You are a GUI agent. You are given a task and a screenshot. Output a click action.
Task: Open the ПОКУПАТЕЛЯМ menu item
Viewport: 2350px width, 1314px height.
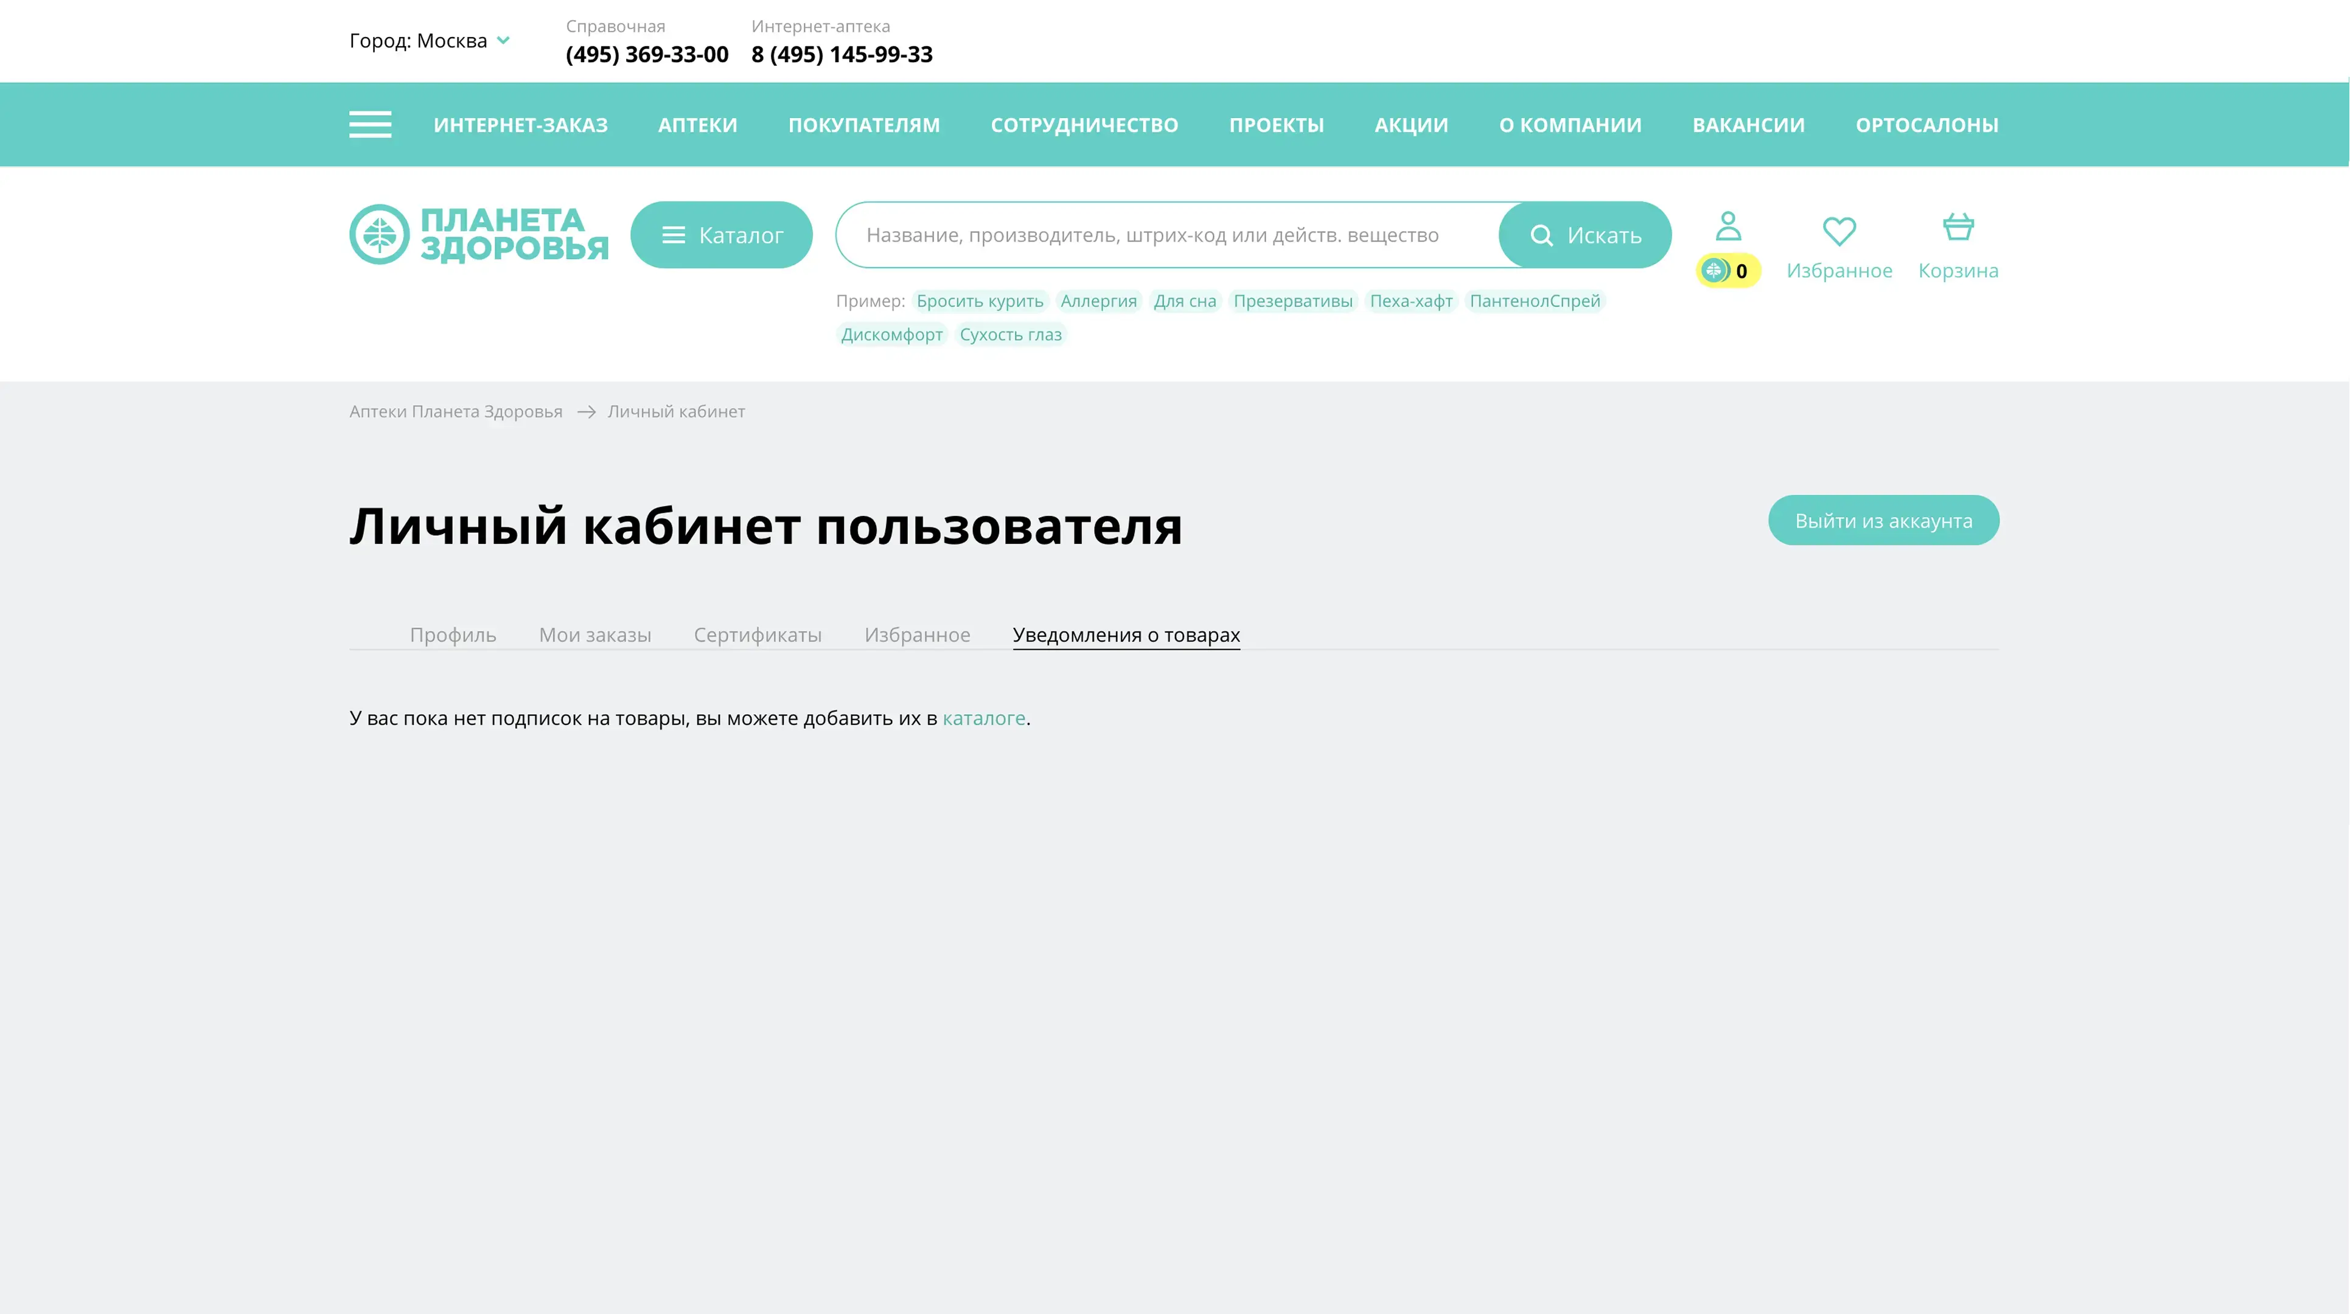click(x=863, y=125)
